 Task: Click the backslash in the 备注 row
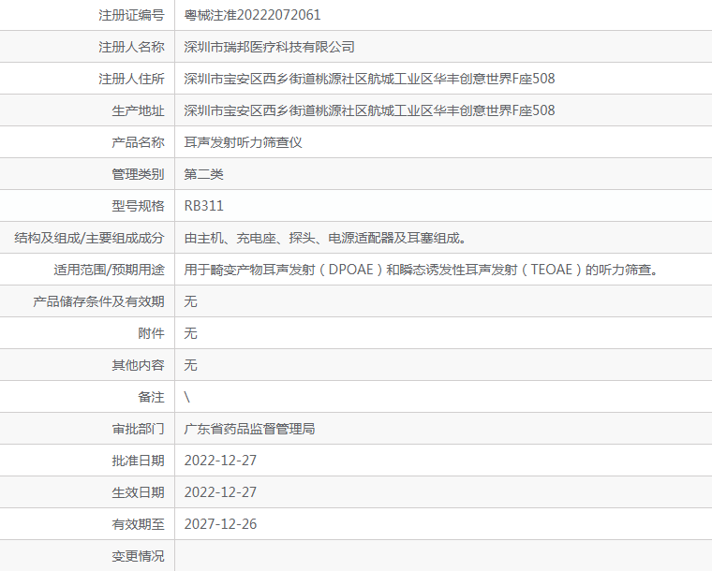(187, 397)
